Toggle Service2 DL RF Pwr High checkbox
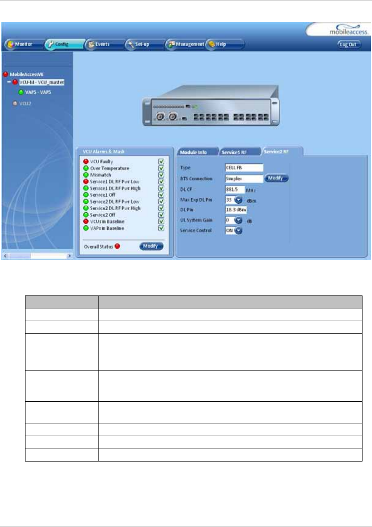The width and height of the screenshot is (372, 527). point(161,208)
